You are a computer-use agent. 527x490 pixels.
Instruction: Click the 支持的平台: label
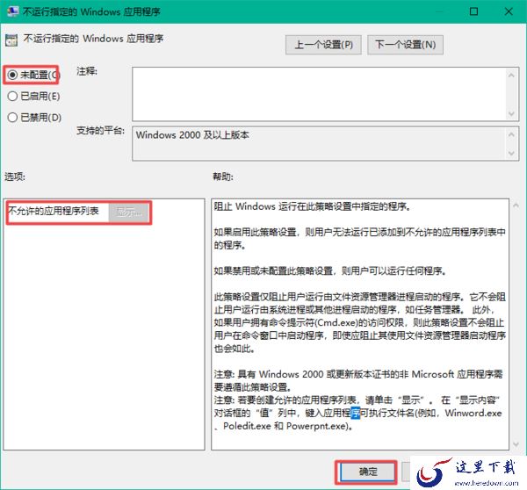coord(100,130)
